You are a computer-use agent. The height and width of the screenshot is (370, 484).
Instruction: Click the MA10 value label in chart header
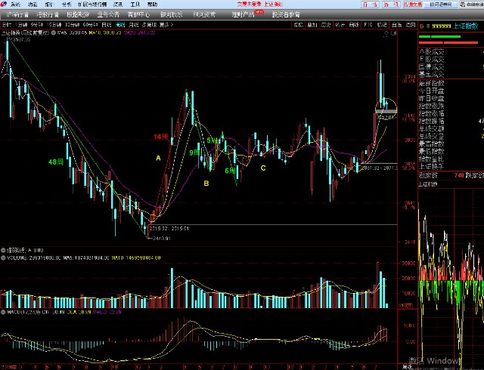pyautogui.click(x=105, y=32)
